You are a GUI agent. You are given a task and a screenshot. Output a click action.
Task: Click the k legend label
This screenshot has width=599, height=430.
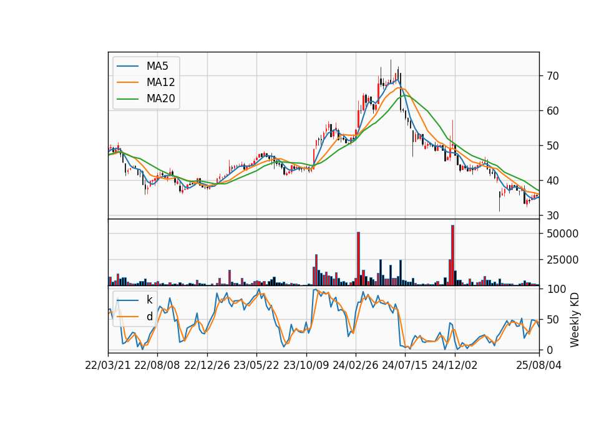(149, 300)
